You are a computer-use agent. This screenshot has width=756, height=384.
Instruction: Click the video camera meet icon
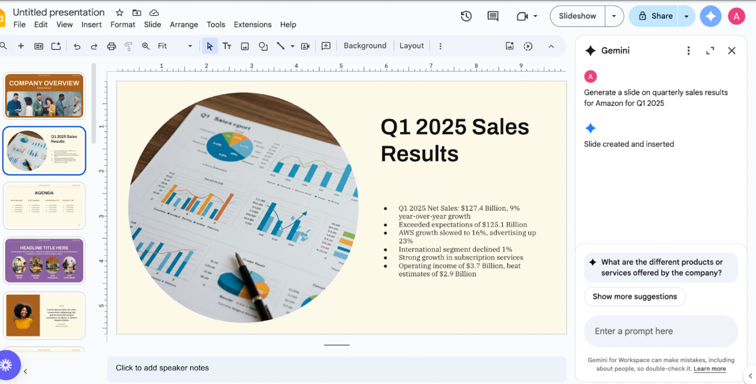point(522,16)
